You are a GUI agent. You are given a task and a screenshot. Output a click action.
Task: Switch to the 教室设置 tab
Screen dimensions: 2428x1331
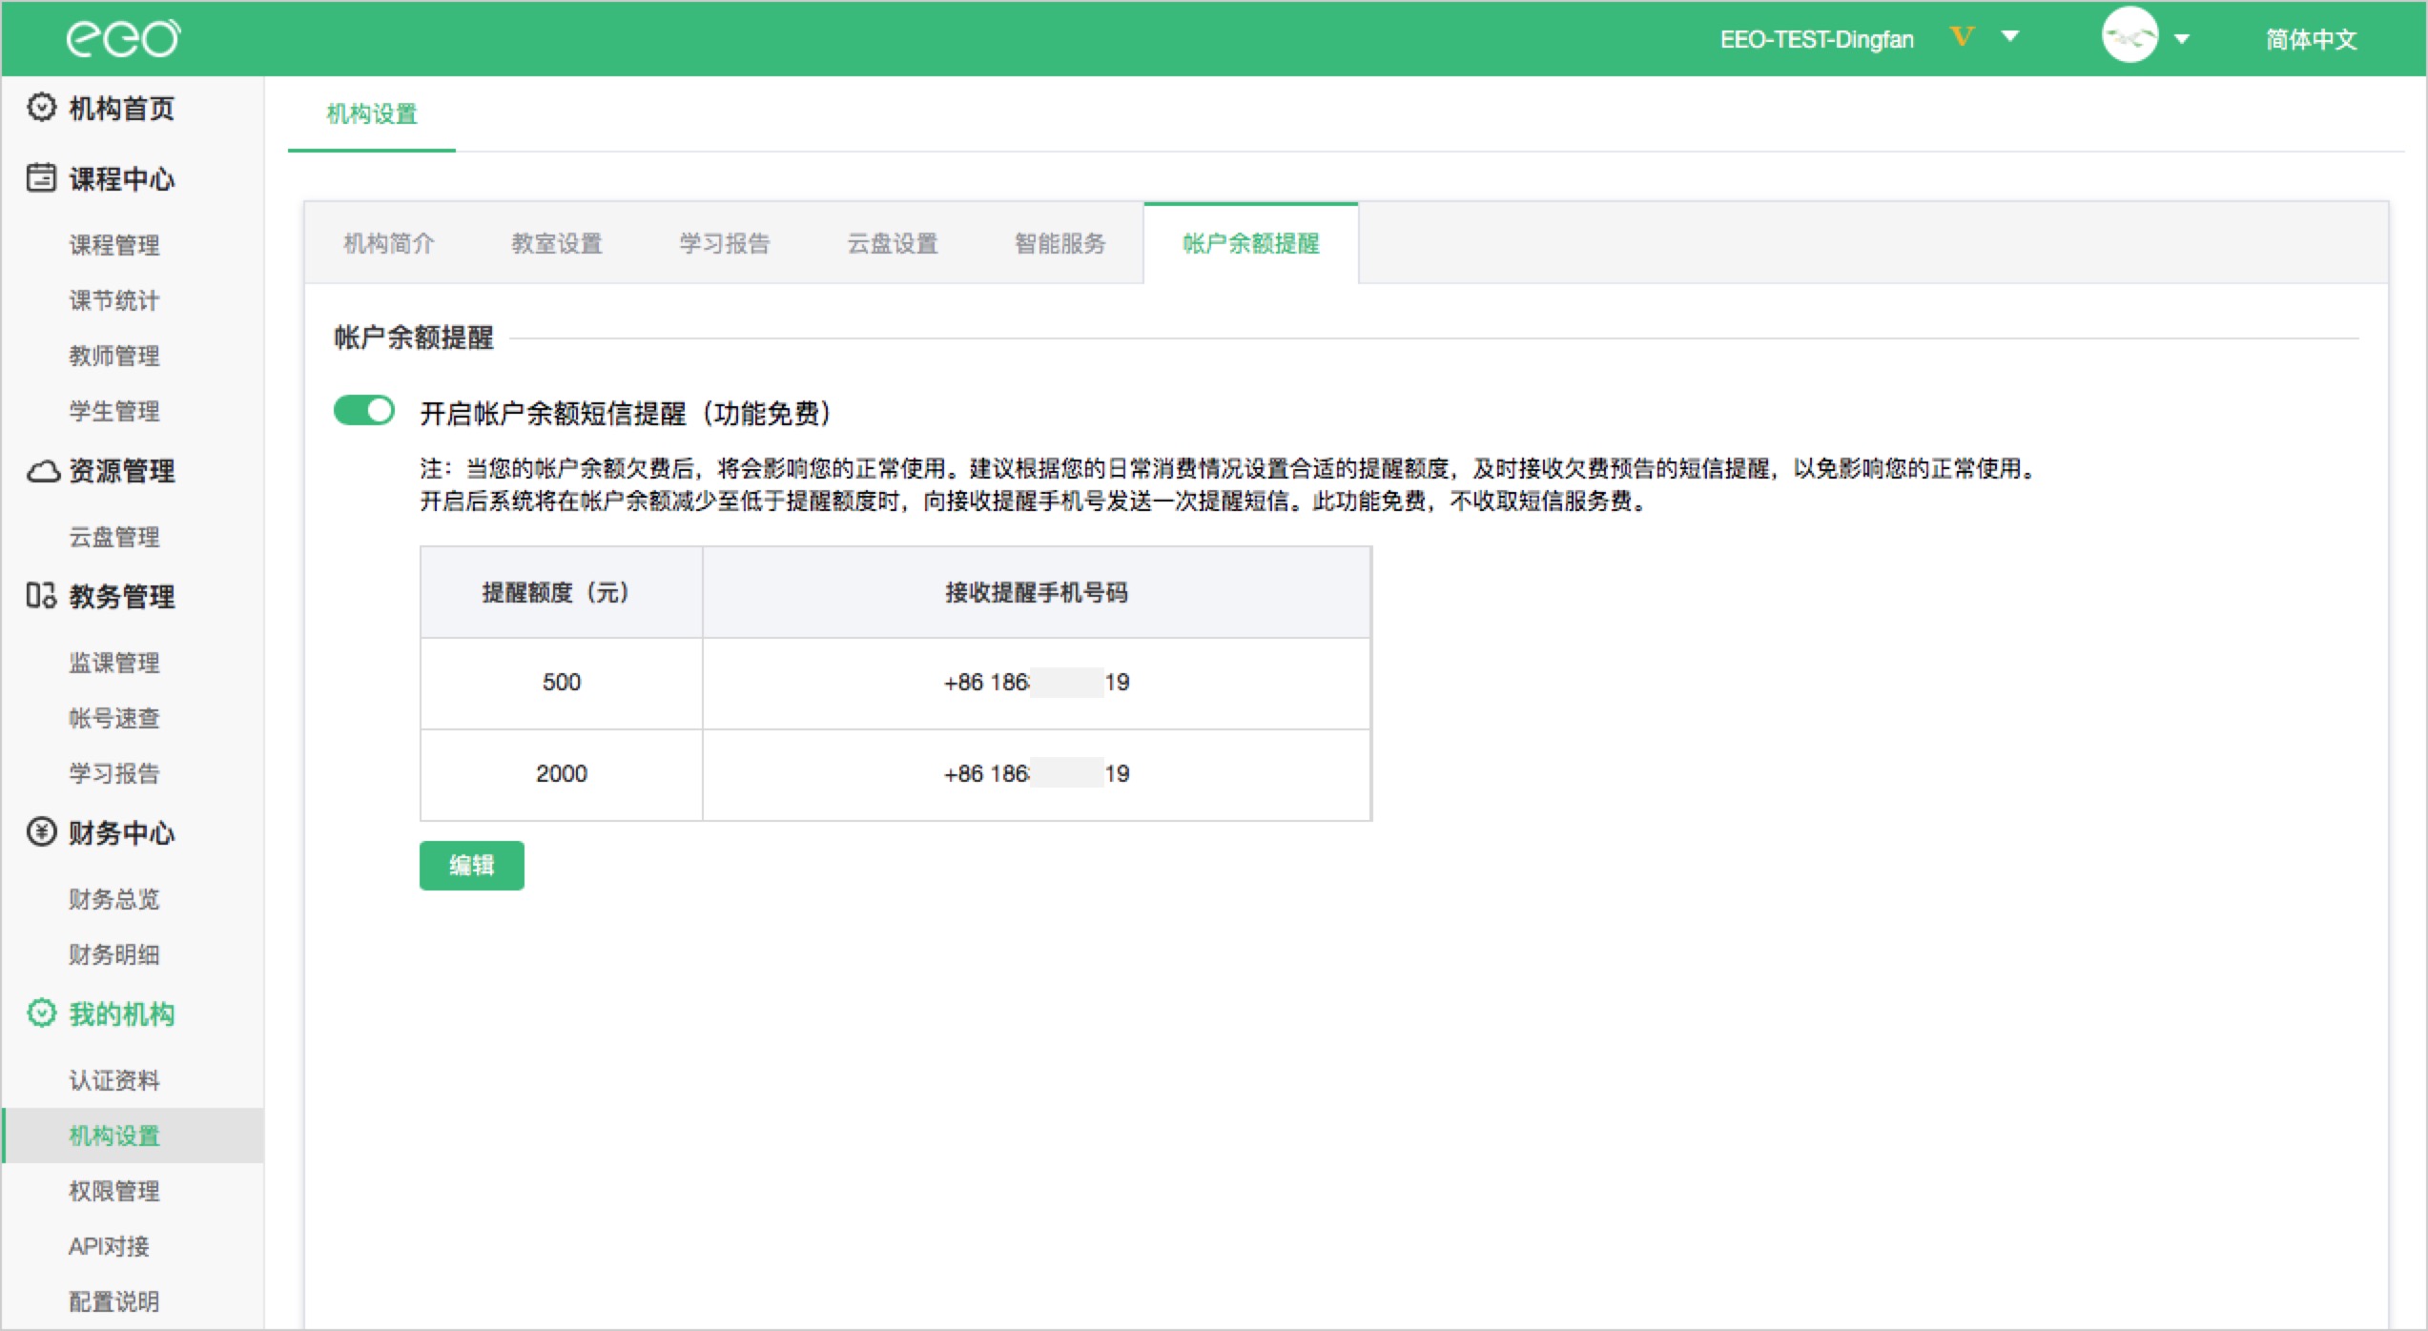[x=557, y=243]
